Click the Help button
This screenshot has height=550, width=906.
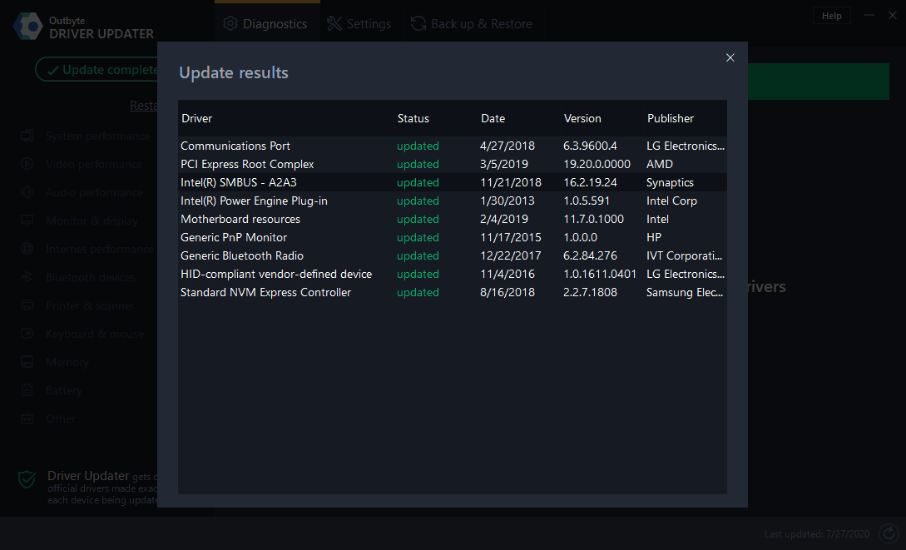831,14
